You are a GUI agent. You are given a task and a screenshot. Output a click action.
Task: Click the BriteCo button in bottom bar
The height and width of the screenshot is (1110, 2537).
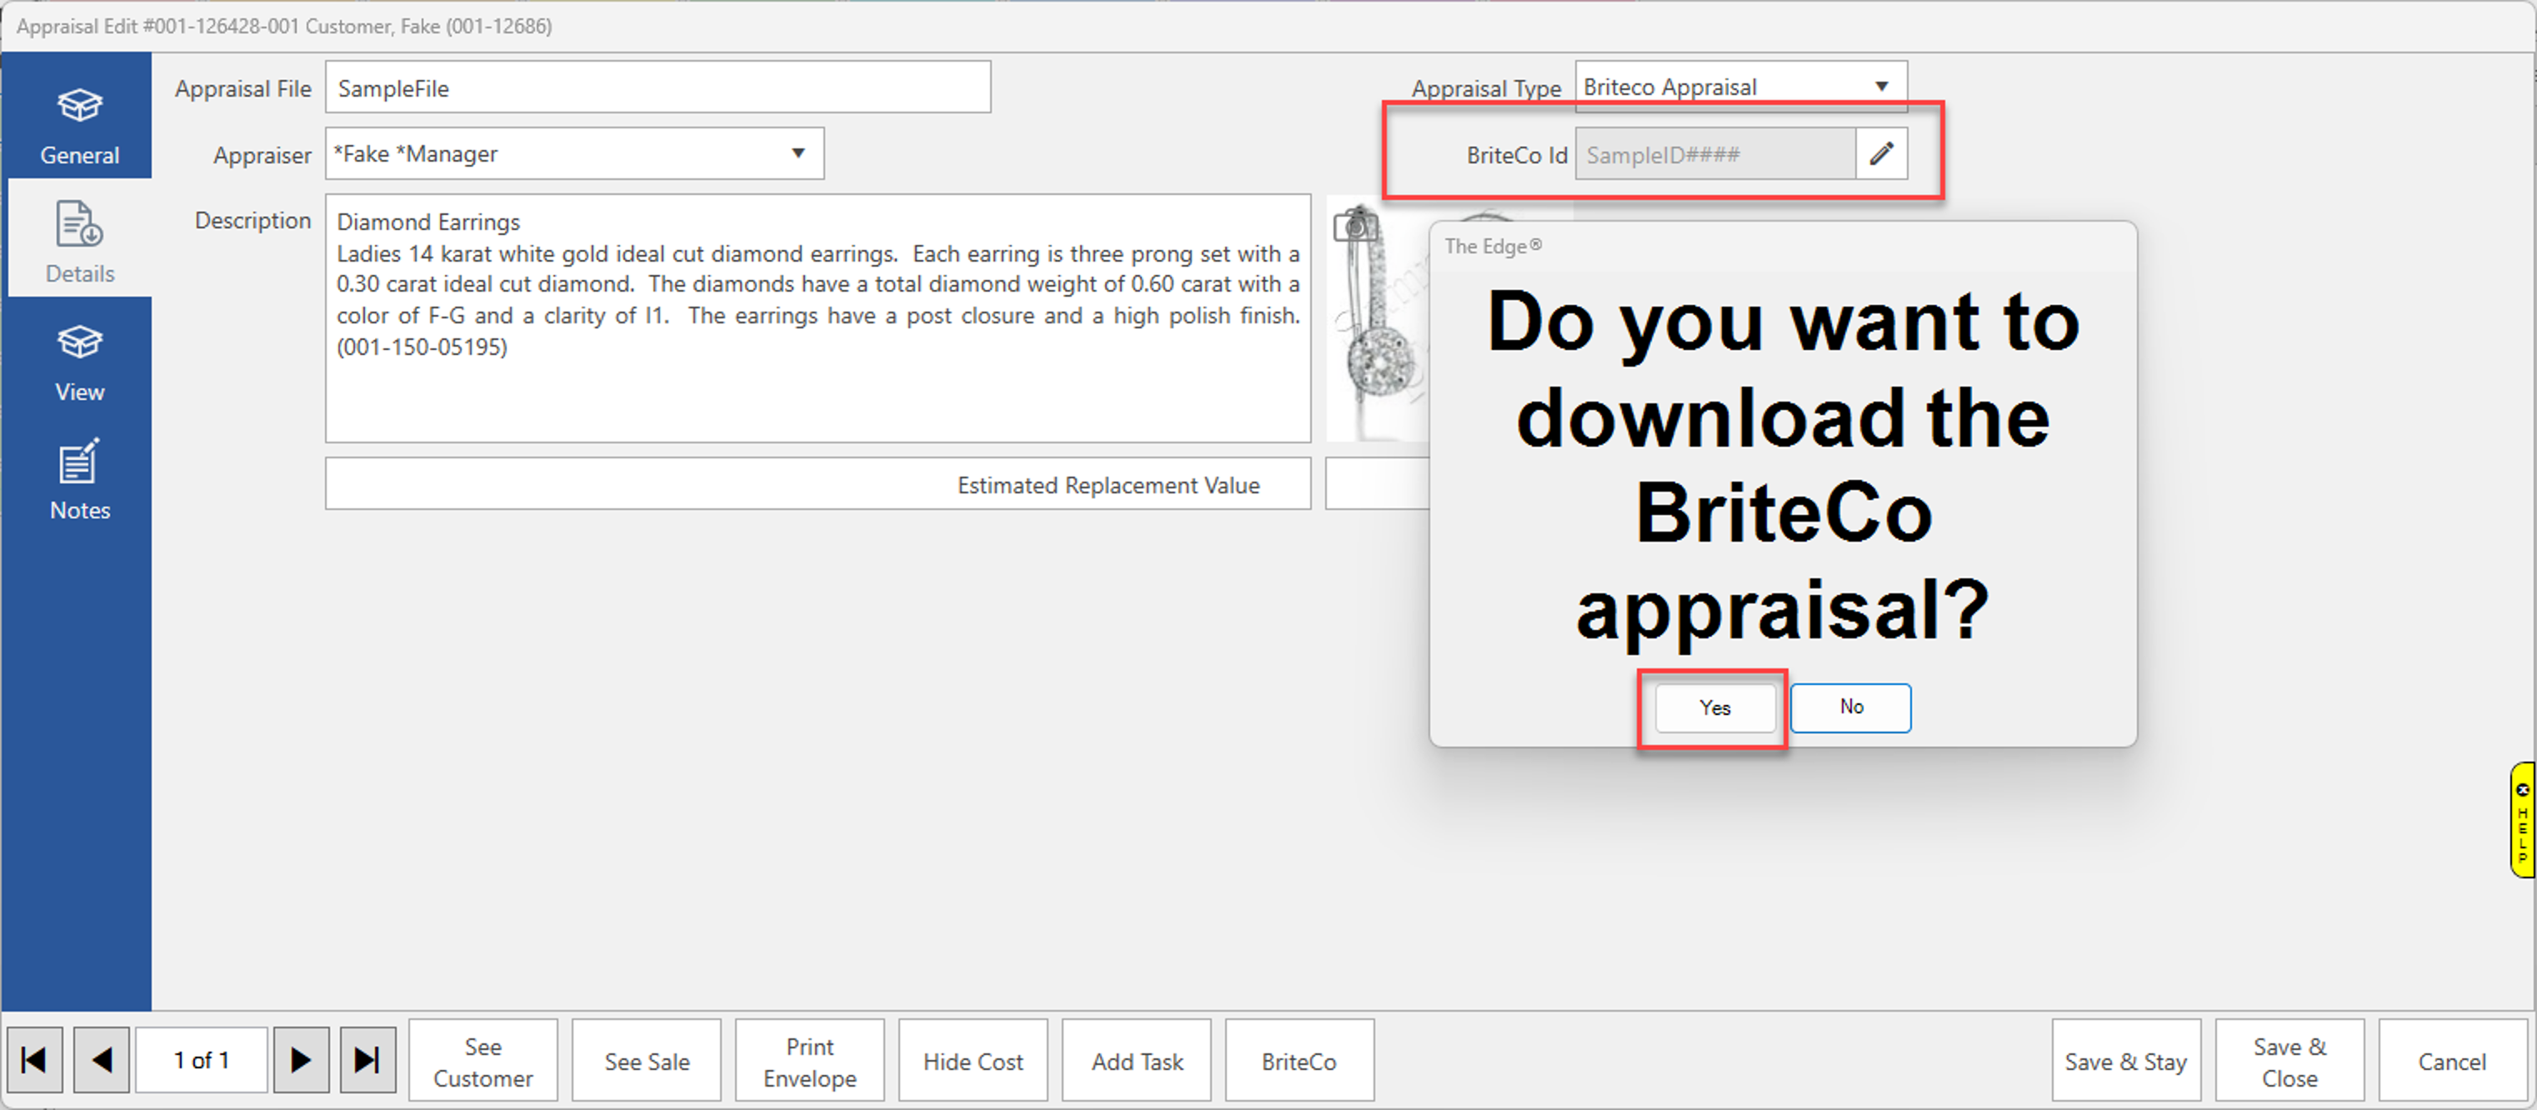pyautogui.click(x=1298, y=1061)
